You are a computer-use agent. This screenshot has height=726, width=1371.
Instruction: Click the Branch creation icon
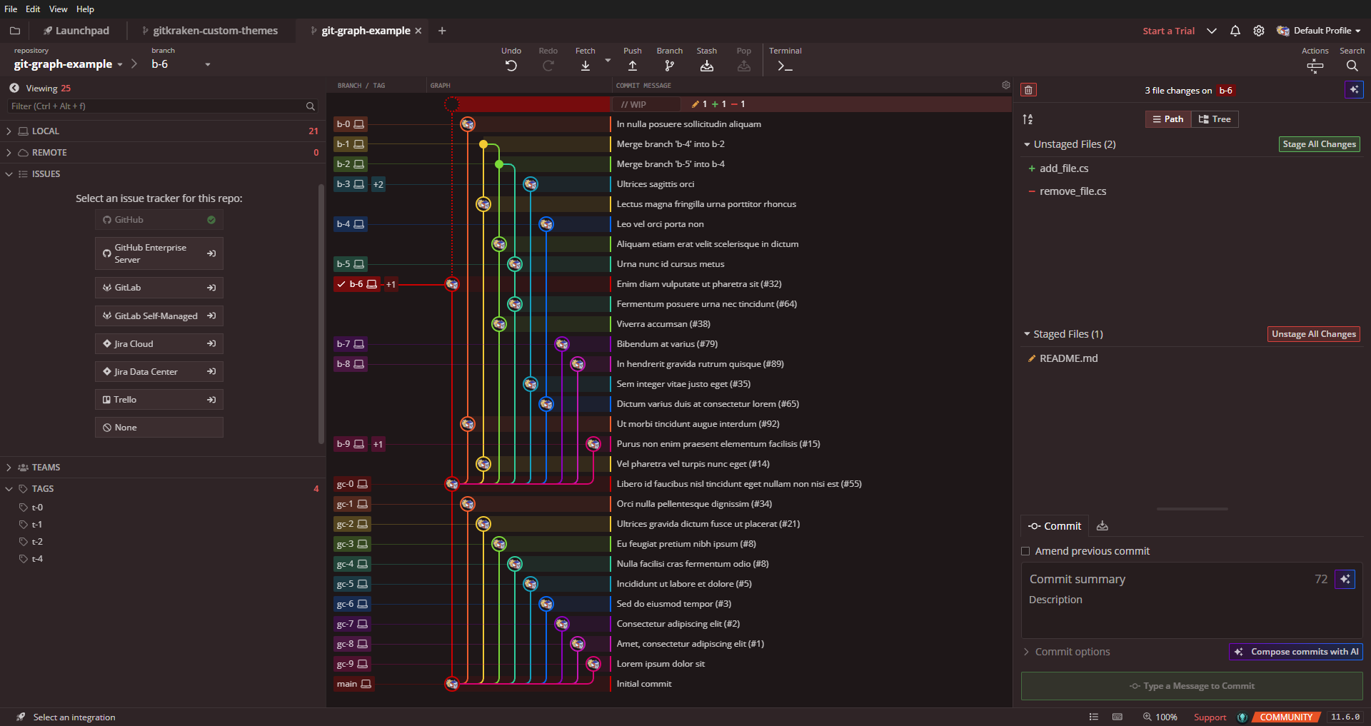click(x=669, y=65)
